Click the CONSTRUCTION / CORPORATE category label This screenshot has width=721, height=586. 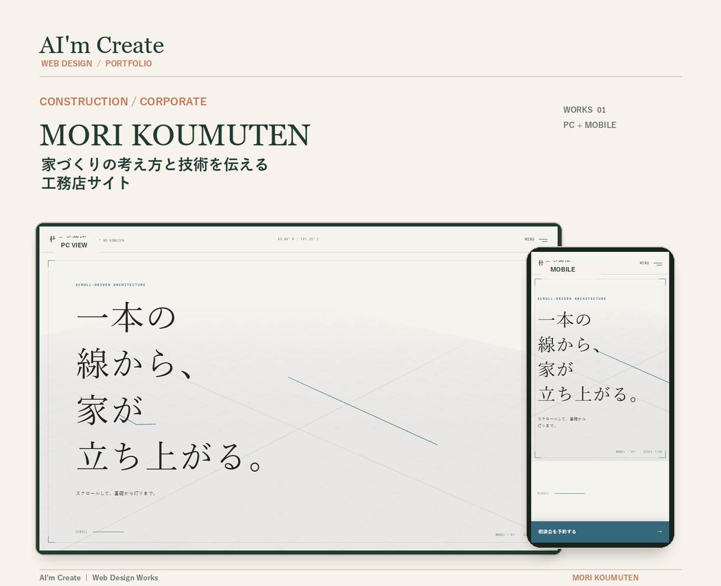(x=123, y=101)
